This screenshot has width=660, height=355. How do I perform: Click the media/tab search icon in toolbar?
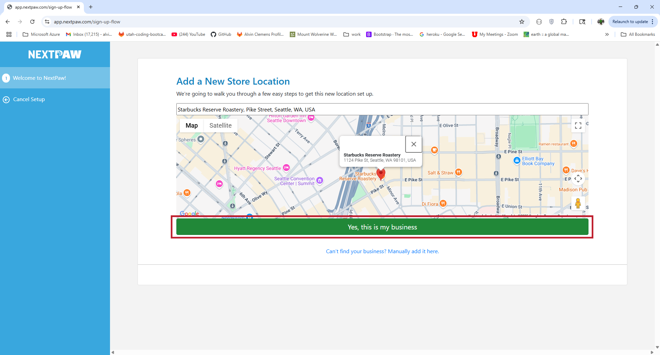[582, 22]
